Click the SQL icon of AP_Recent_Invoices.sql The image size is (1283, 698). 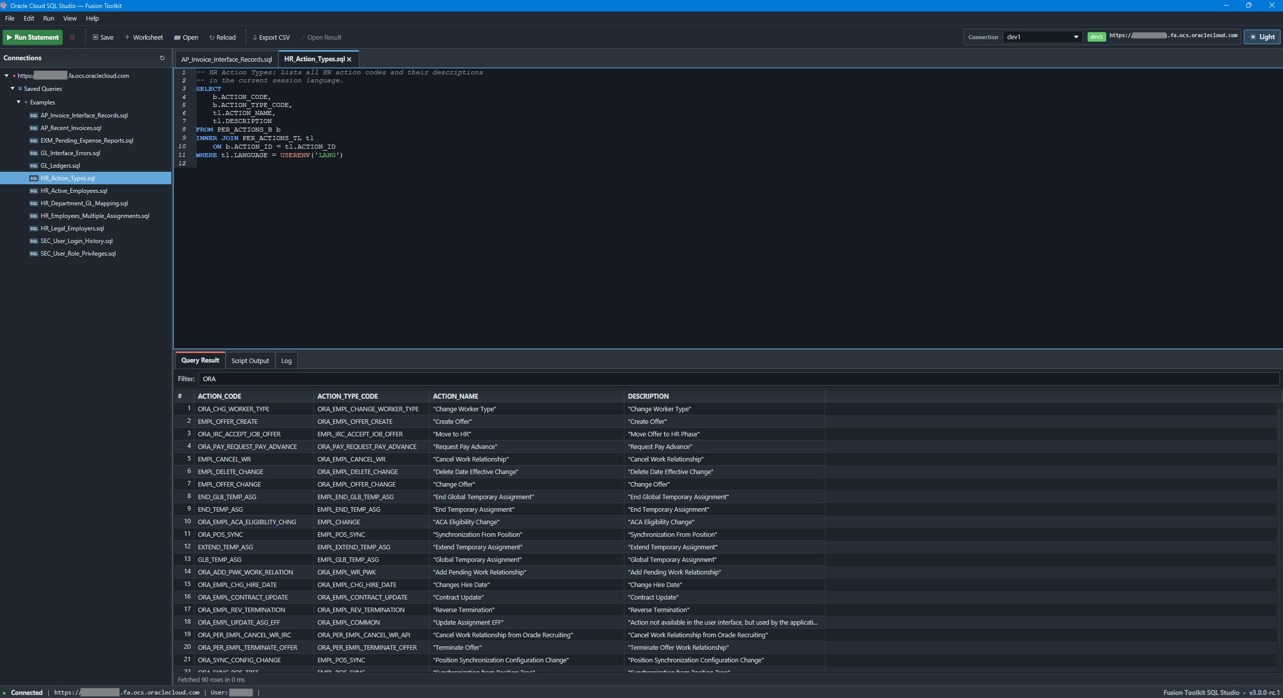point(34,128)
